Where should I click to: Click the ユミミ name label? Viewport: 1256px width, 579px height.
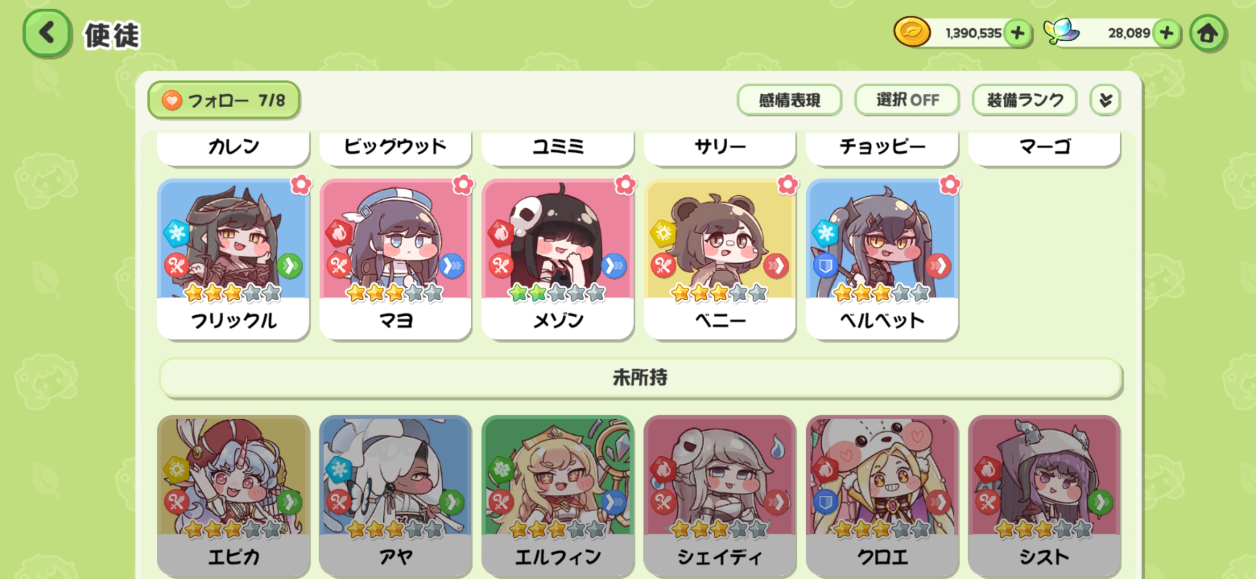(558, 146)
